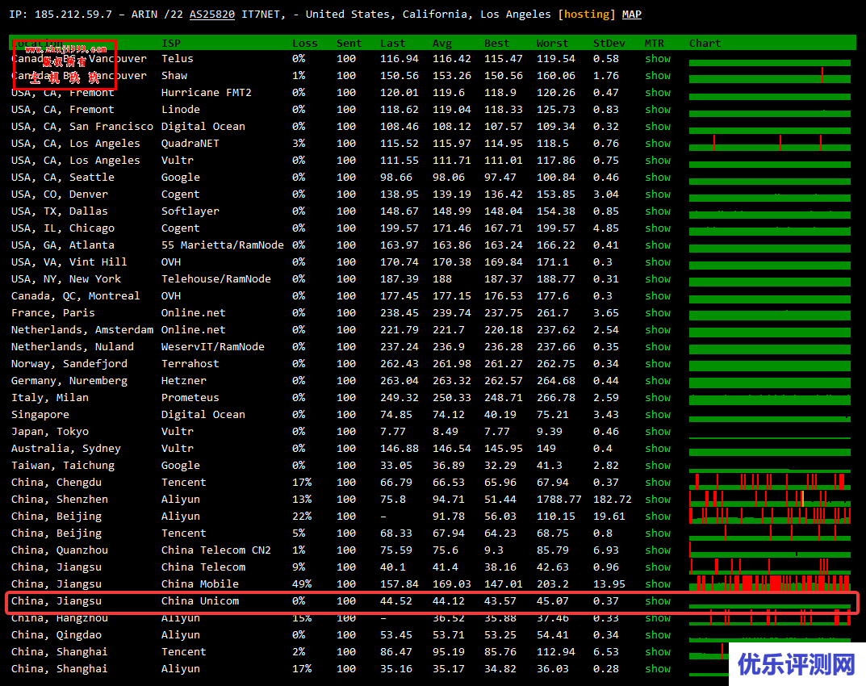This screenshot has width=866, height=686.
Task: Show MTR for Tokyo Vultr row
Action: click(x=658, y=432)
